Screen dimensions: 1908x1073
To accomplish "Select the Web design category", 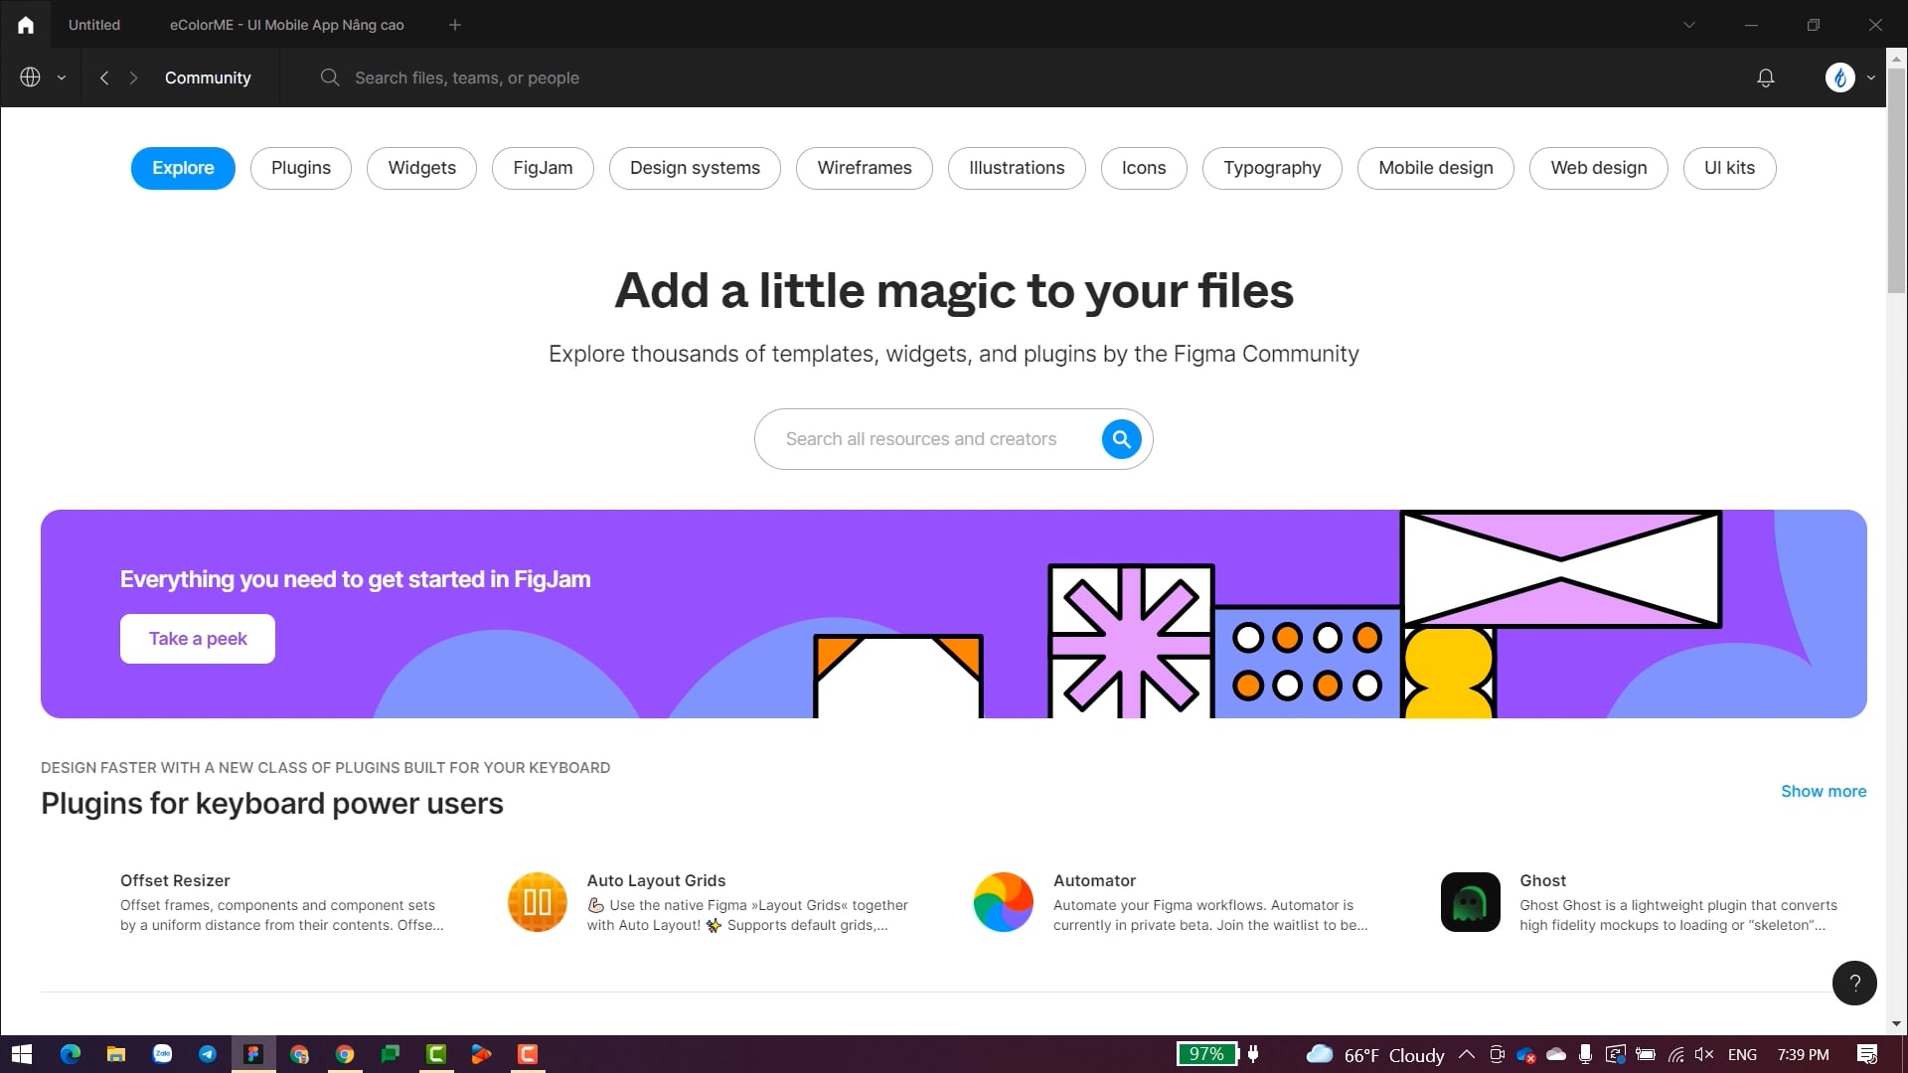I will [1599, 168].
